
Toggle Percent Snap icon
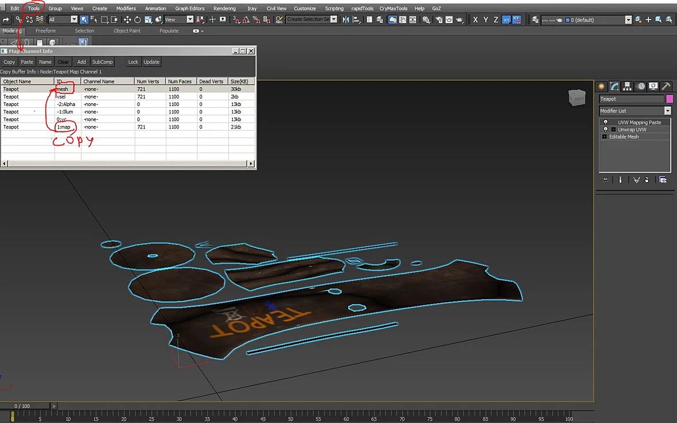(x=256, y=20)
